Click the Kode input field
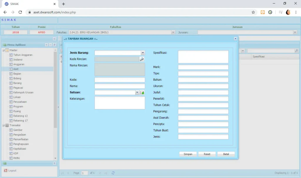 (x=120, y=80)
